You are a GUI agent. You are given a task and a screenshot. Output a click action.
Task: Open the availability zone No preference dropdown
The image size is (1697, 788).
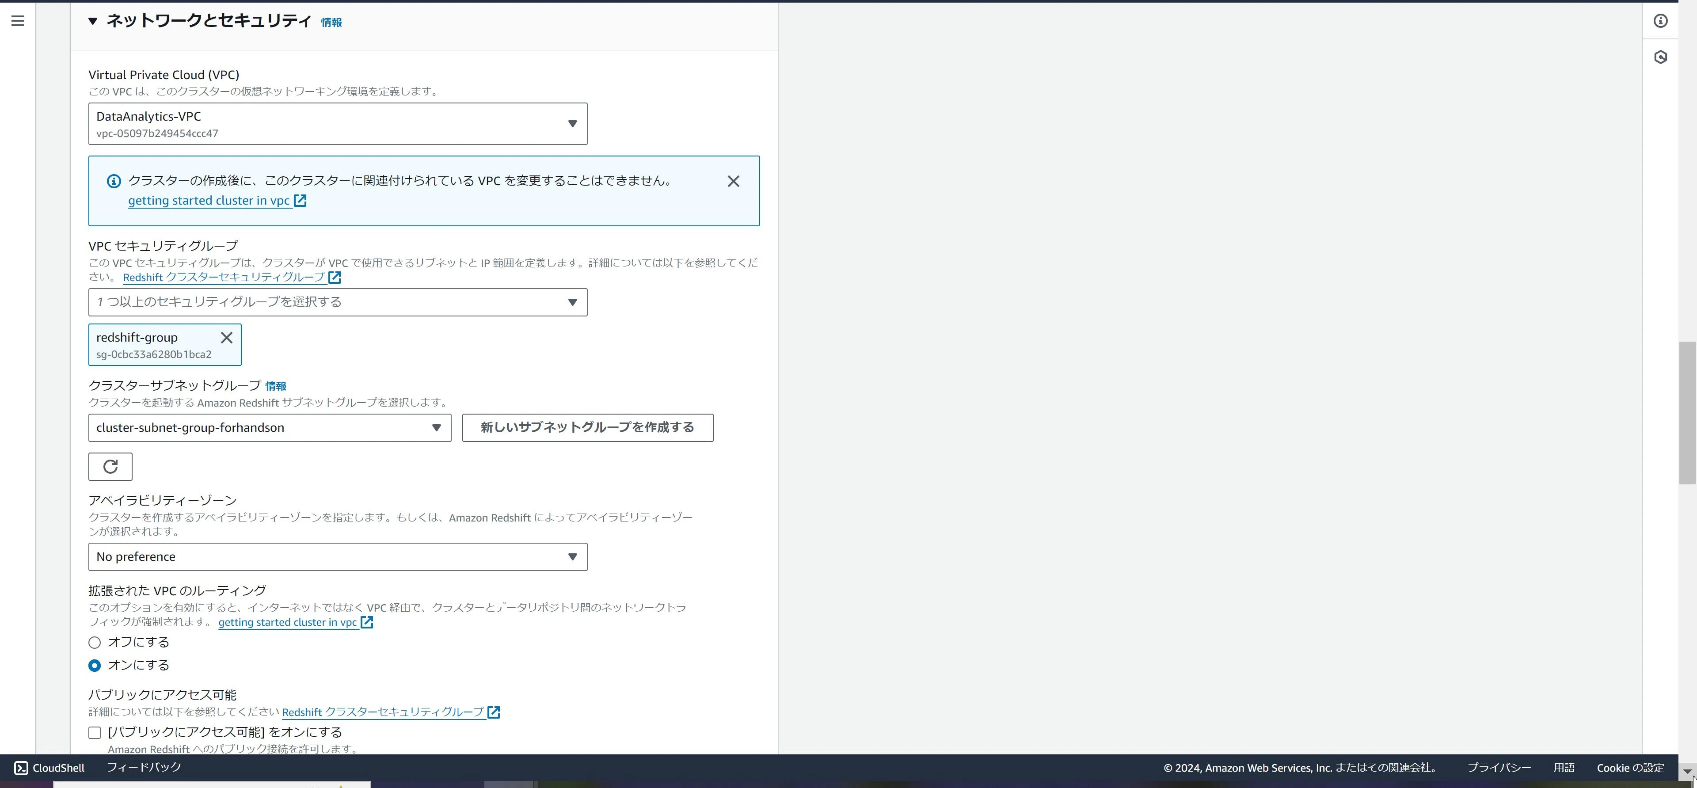tap(338, 557)
